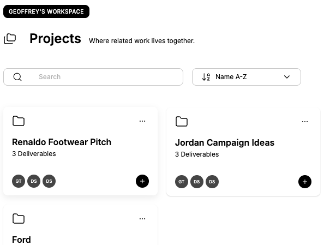Open Geoffrey's Workspace badge
Image resolution: width=324 pixels, height=245 pixels.
(x=46, y=11)
